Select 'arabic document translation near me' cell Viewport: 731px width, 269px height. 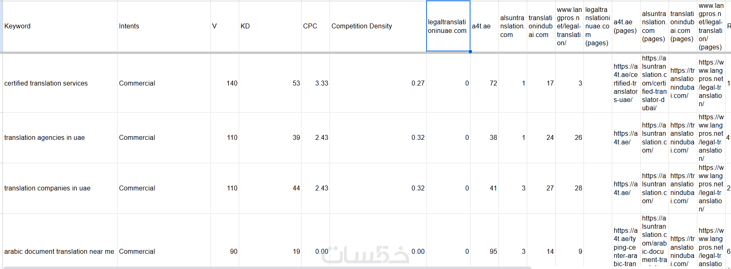pyautogui.click(x=60, y=241)
